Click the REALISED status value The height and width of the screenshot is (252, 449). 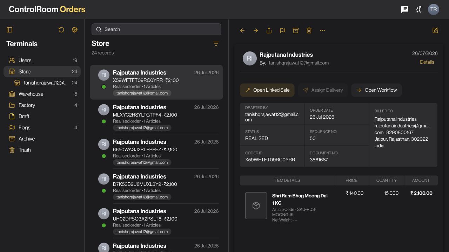256,138
